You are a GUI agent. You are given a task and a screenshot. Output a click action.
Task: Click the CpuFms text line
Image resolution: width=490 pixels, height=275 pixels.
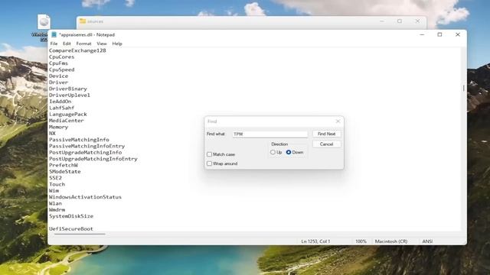pyautogui.click(x=58, y=63)
